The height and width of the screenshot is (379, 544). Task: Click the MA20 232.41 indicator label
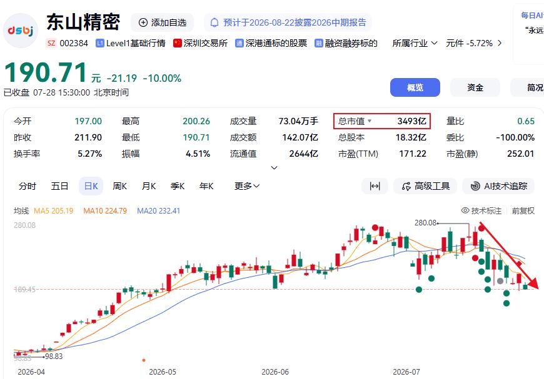click(x=159, y=210)
